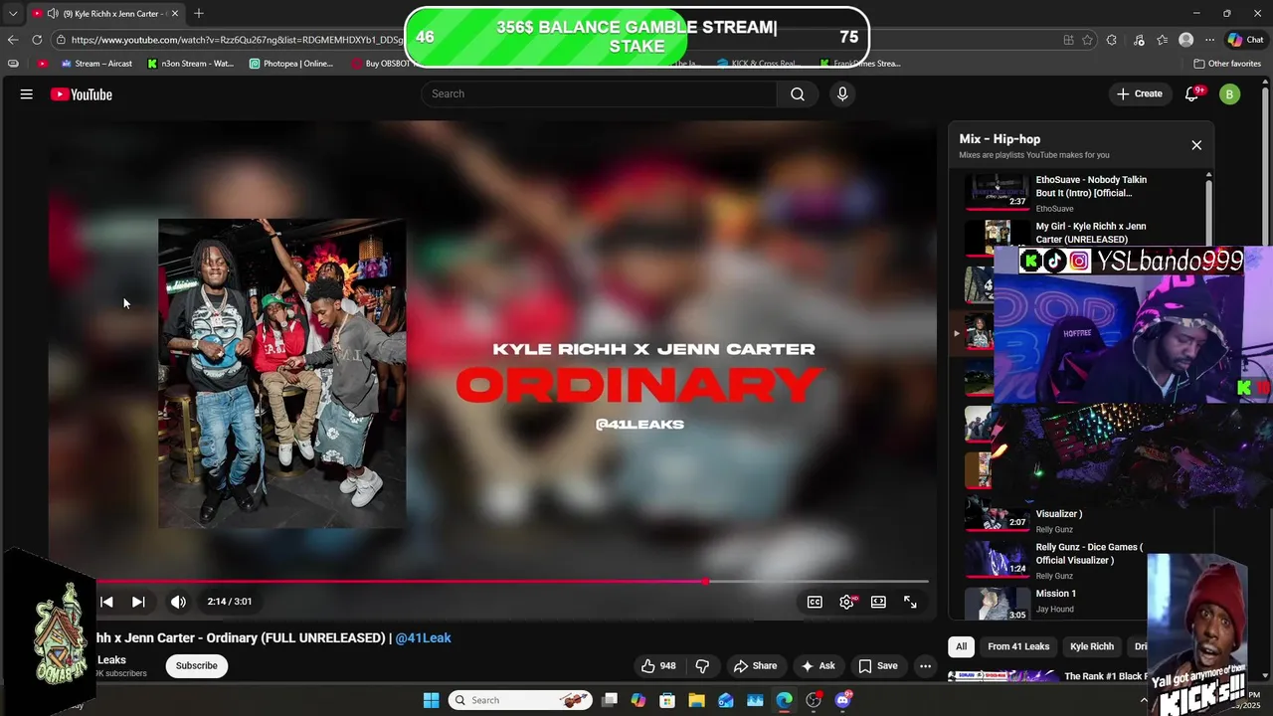This screenshot has height=716, width=1273.
Task: Open Copilot app from the taskbar
Action: click(638, 700)
